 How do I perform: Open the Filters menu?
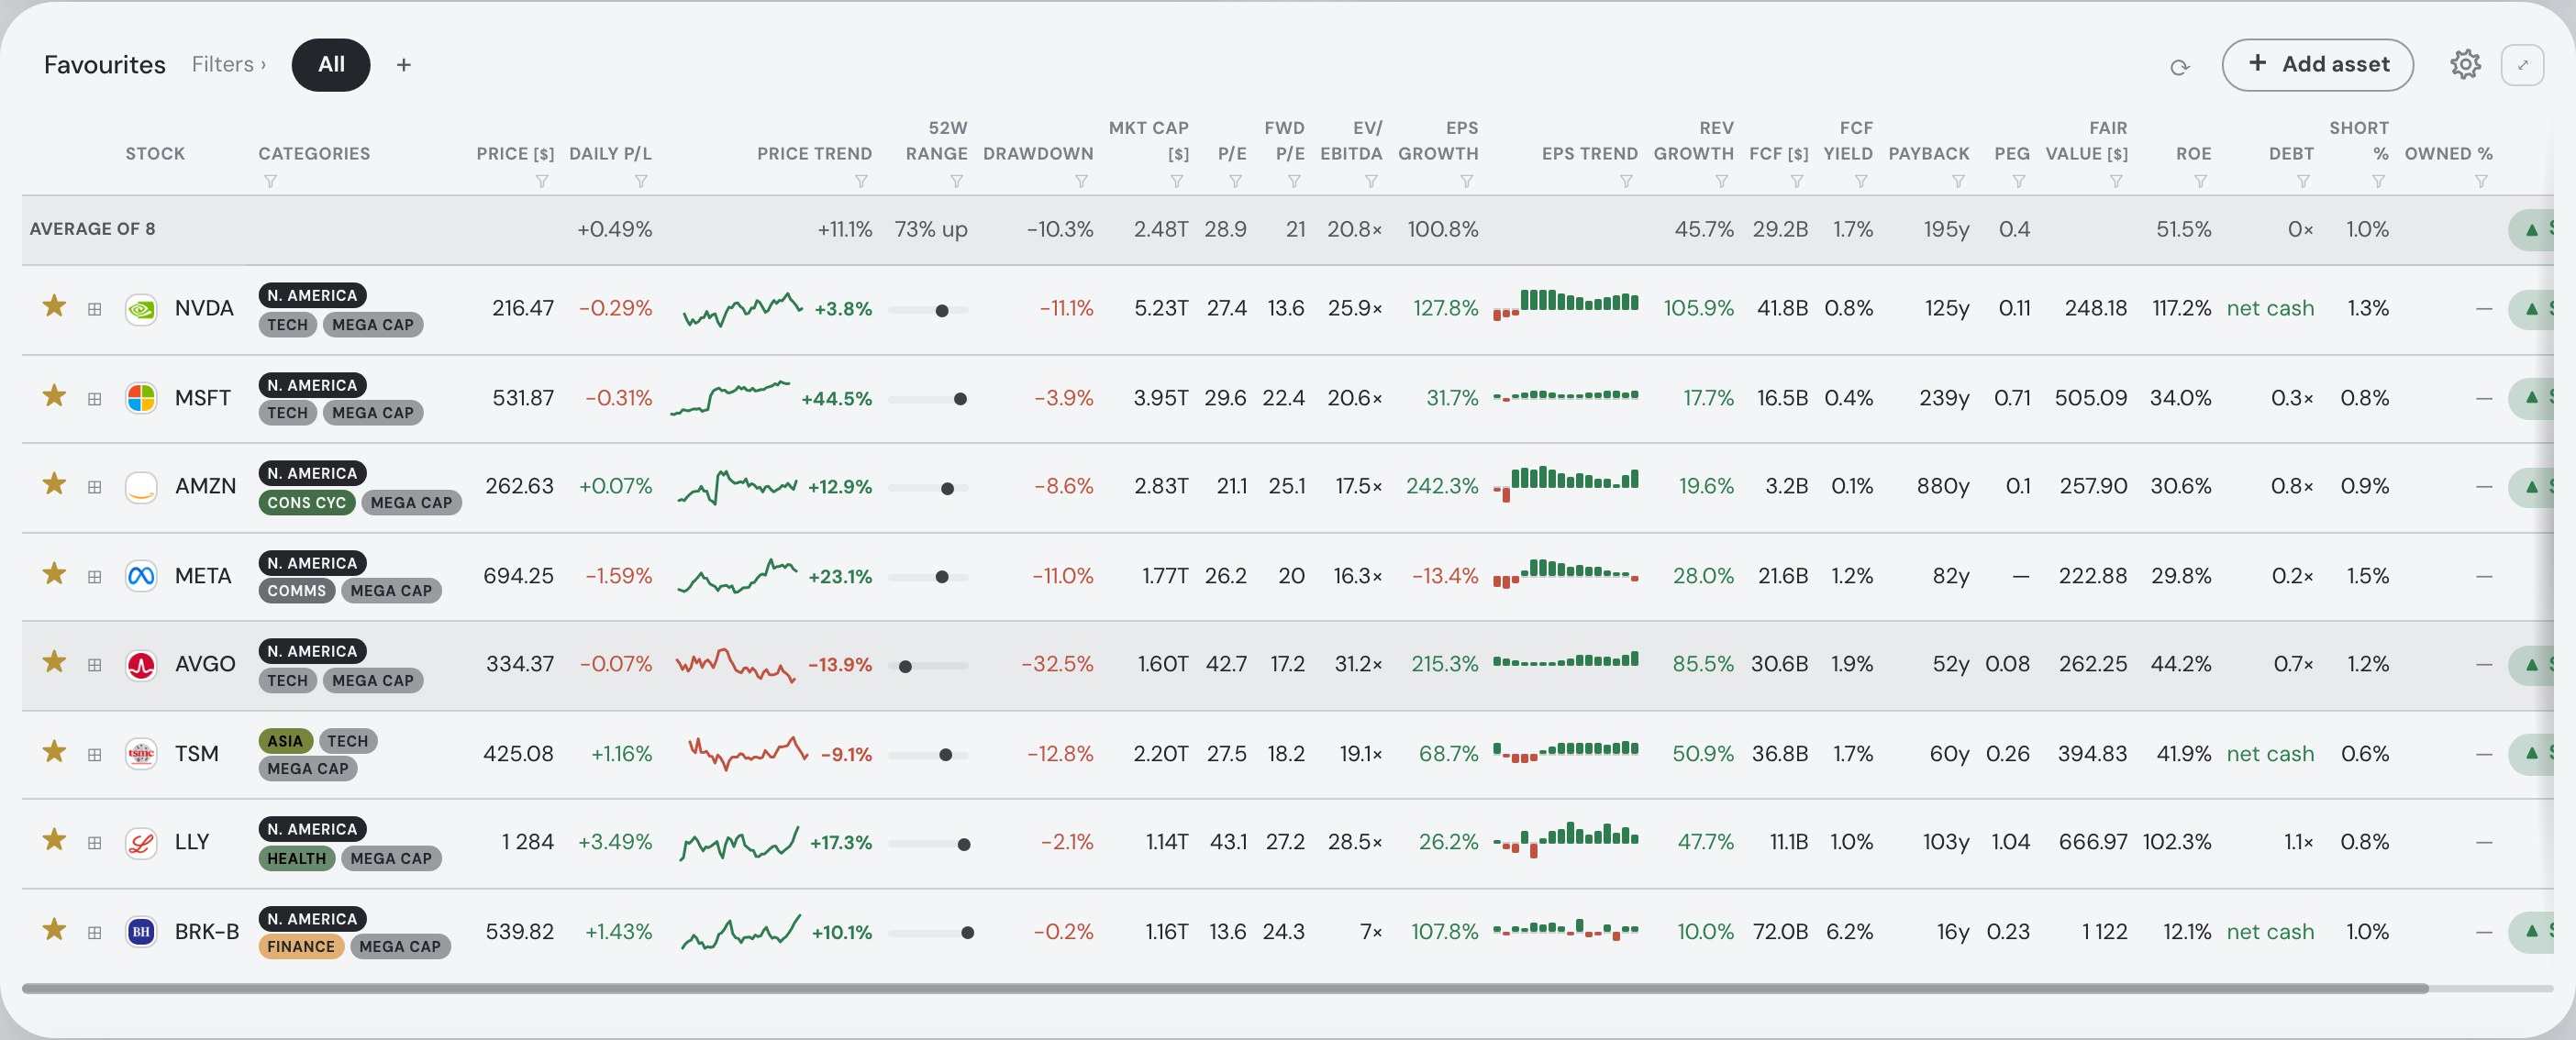pyautogui.click(x=228, y=65)
